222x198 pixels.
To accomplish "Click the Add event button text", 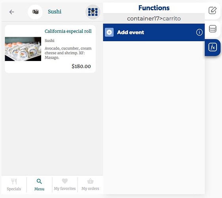I will point(131,32).
